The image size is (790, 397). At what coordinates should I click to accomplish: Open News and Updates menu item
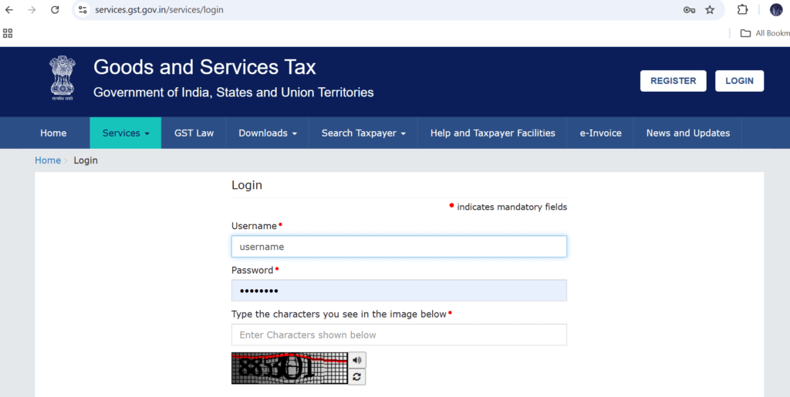[687, 133]
